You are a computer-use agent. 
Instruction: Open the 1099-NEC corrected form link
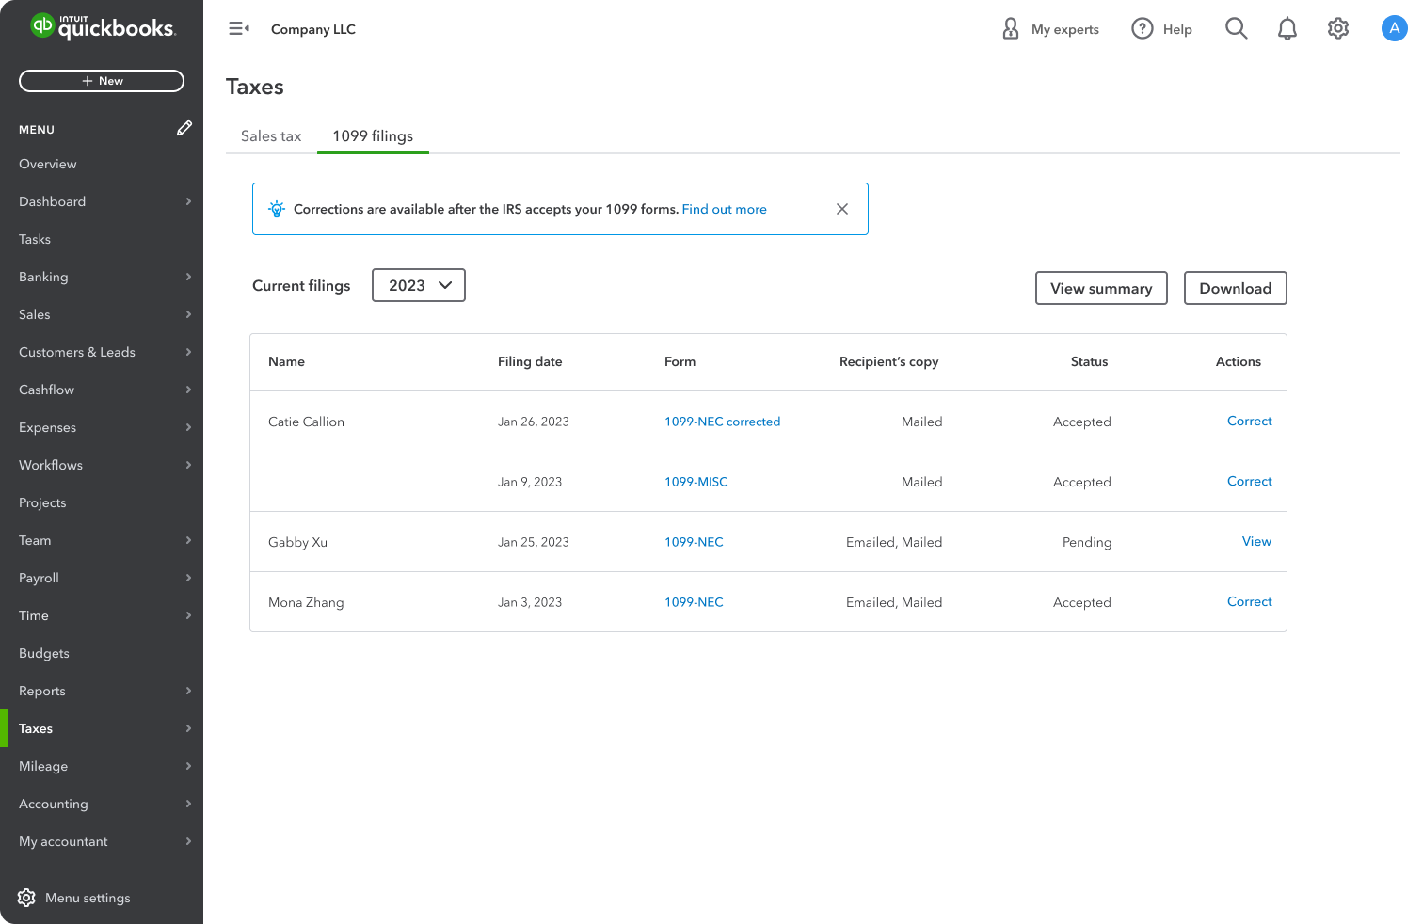pyautogui.click(x=722, y=422)
